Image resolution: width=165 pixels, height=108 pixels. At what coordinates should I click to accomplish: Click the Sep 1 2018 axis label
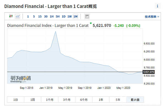click(26, 88)
